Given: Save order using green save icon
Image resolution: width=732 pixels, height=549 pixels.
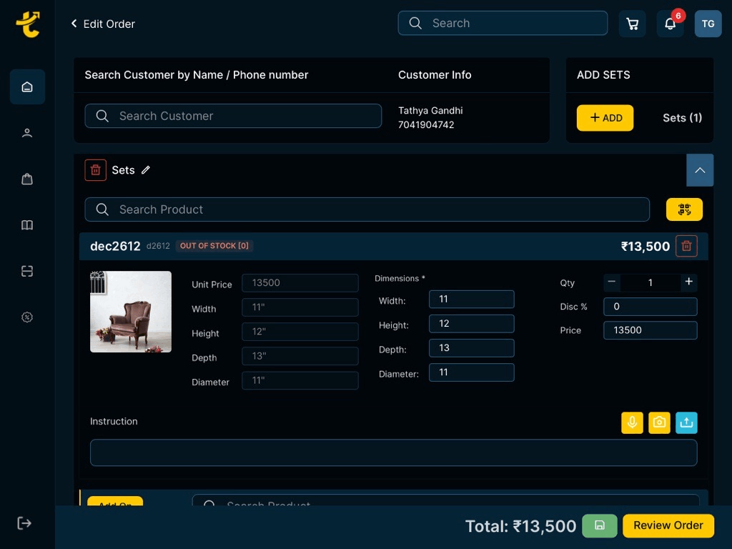Looking at the screenshot, I should [x=600, y=525].
